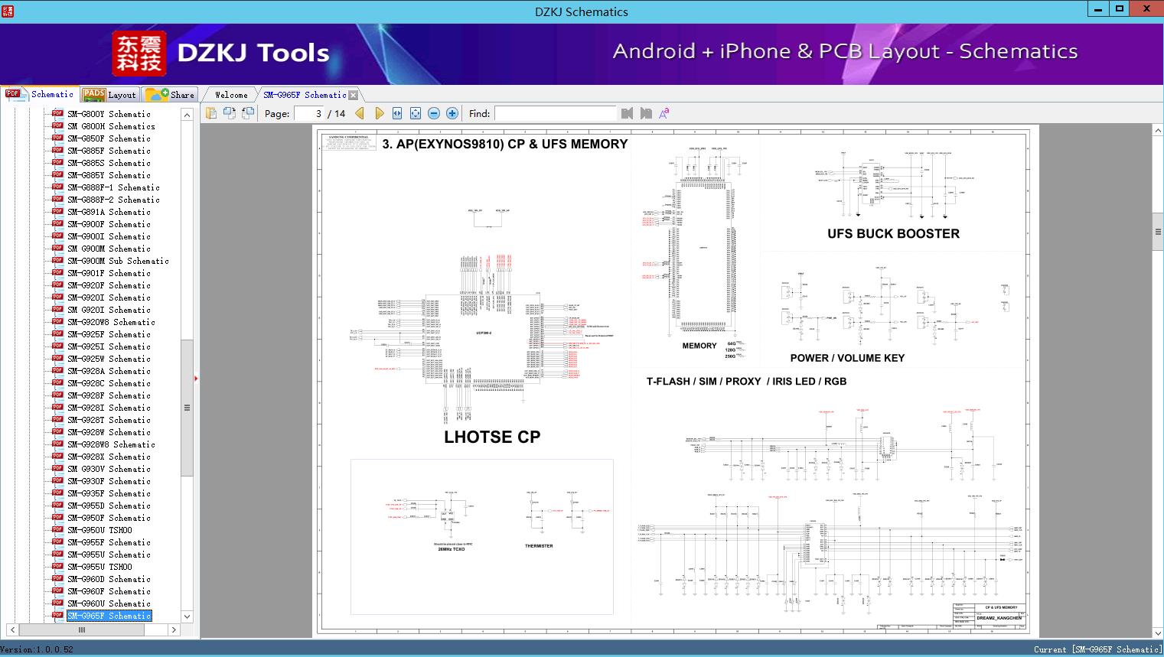The height and width of the screenshot is (657, 1164).
Task: Zoom in with the plus icon
Action: [x=452, y=113]
